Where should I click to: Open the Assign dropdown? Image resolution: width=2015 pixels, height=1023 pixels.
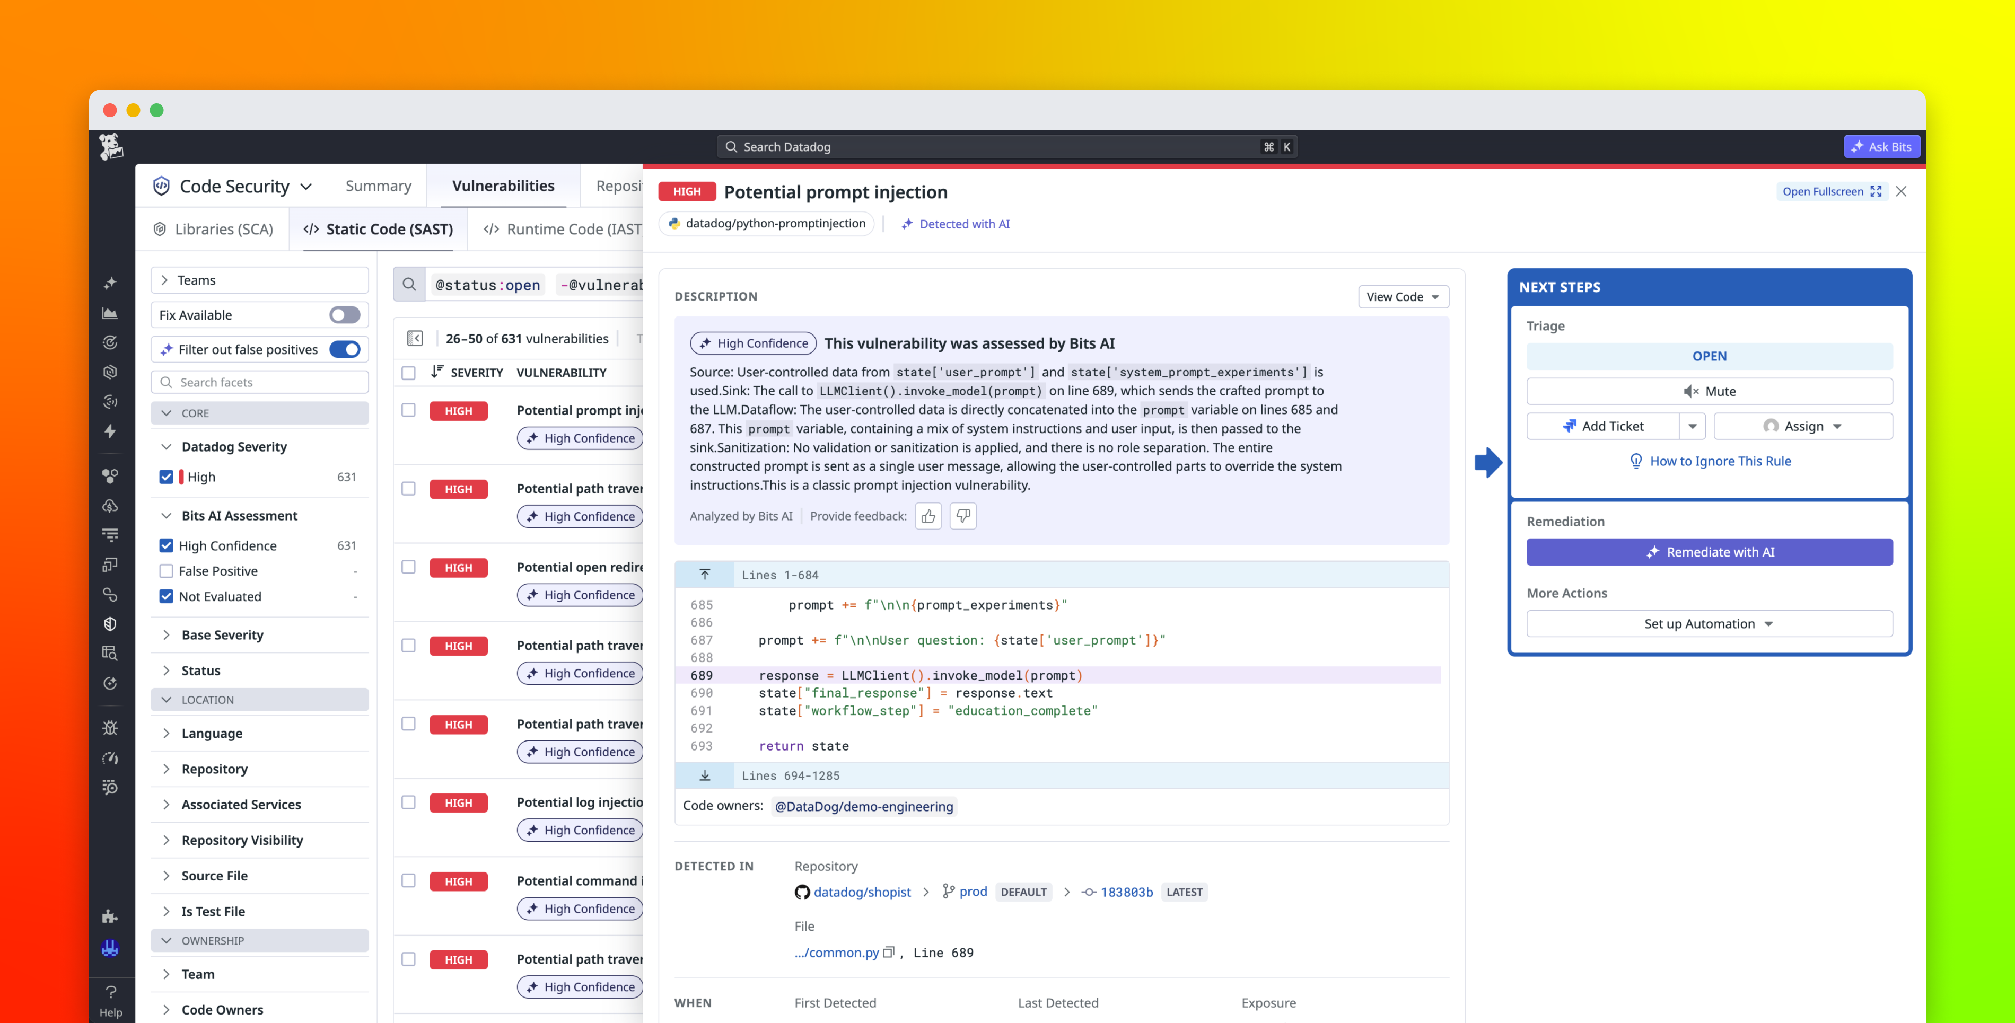(1803, 426)
